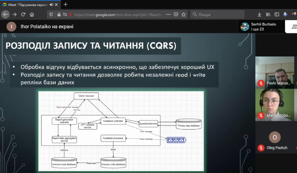297x173 pixels.
Task: Click the browser back button
Action: (5, 14)
